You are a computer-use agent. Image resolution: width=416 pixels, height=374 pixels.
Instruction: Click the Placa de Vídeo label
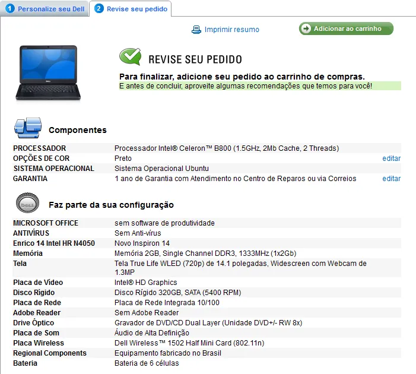point(38,283)
